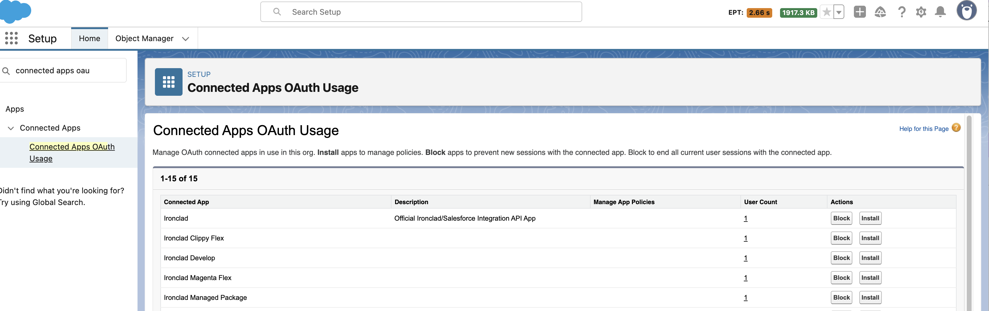This screenshot has width=989, height=311.
Task: Click the plus quick-create icon
Action: (x=860, y=12)
